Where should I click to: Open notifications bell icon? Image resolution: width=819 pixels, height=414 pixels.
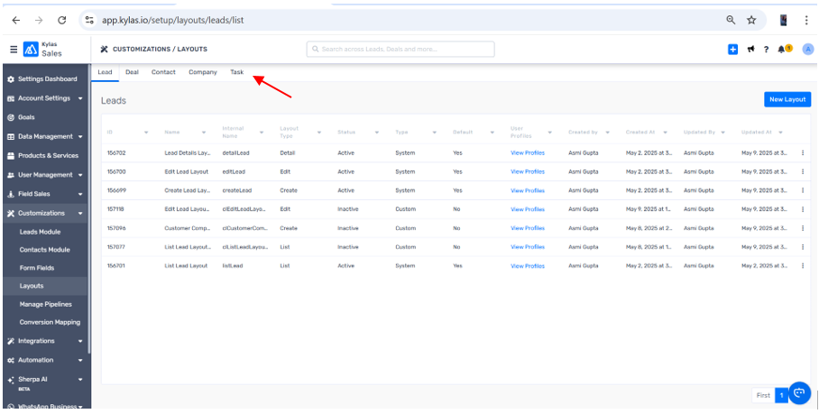point(781,49)
